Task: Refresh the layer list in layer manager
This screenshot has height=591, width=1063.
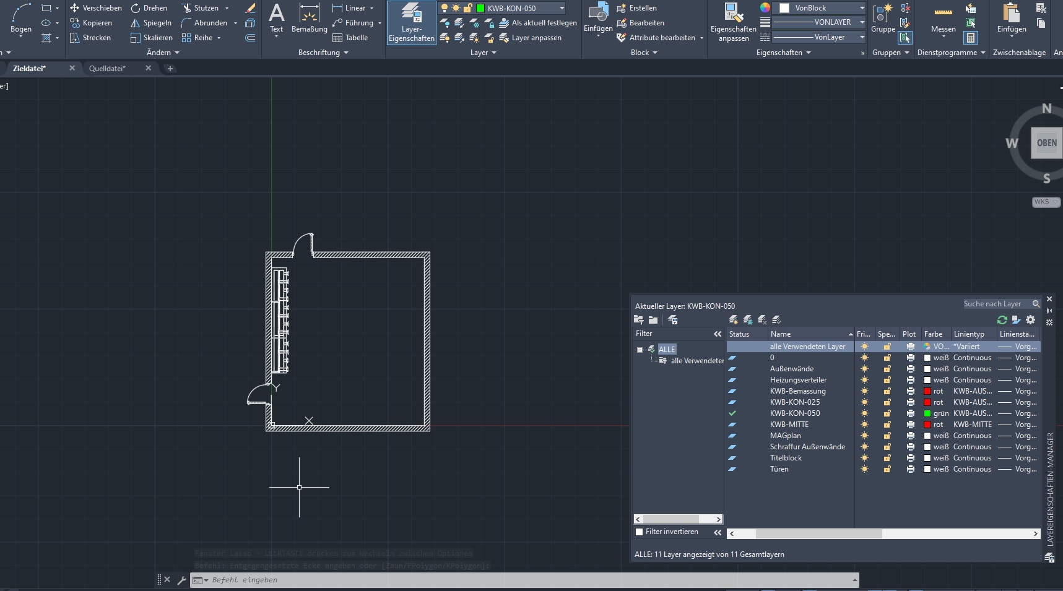Action: (1002, 320)
